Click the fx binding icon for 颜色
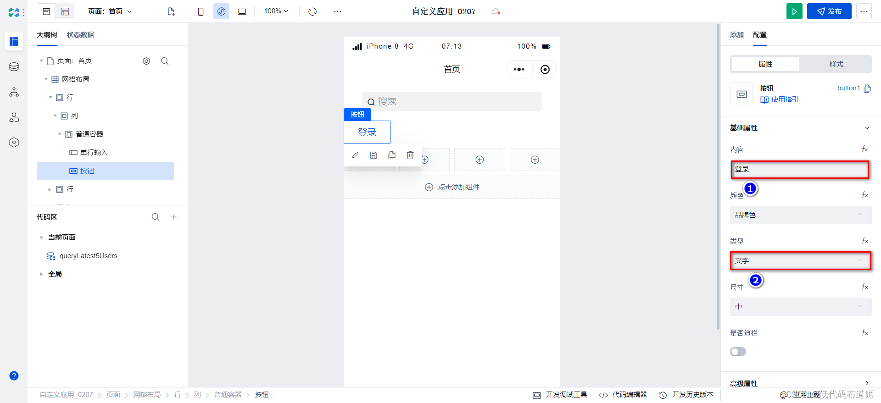This screenshot has width=881, height=403. click(x=865, y=195)
